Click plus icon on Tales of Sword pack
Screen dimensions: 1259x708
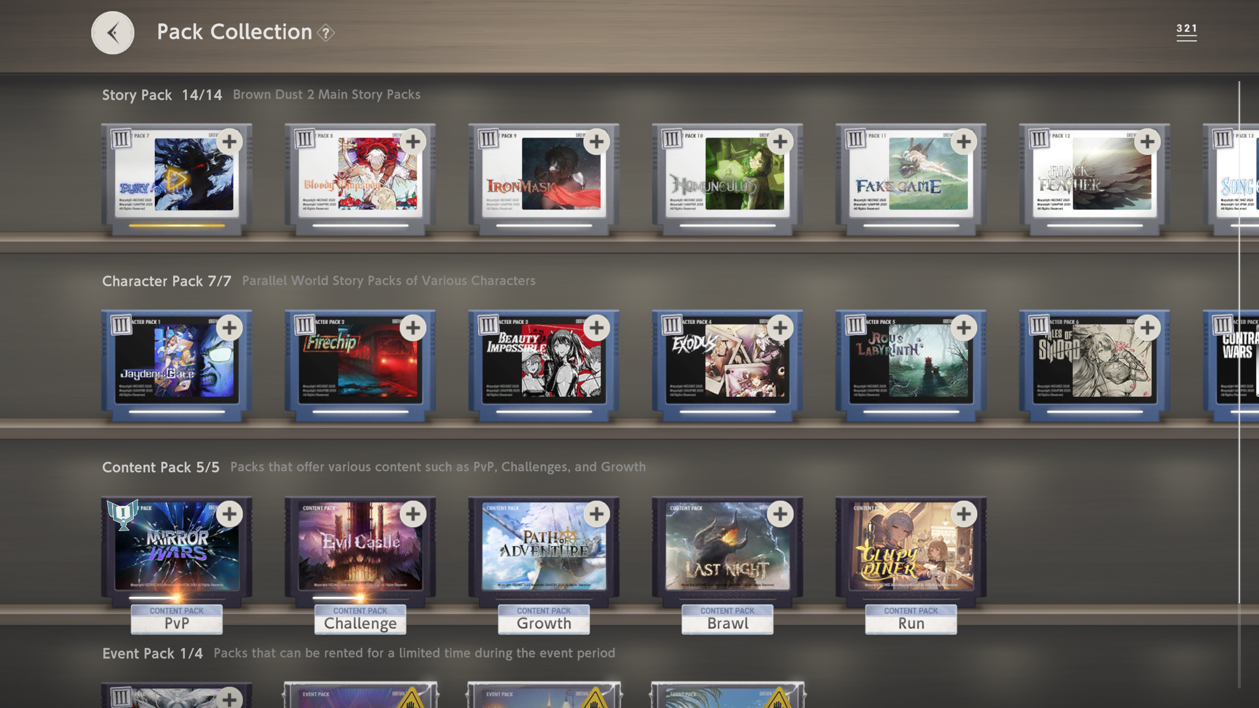coord(1147,328)
